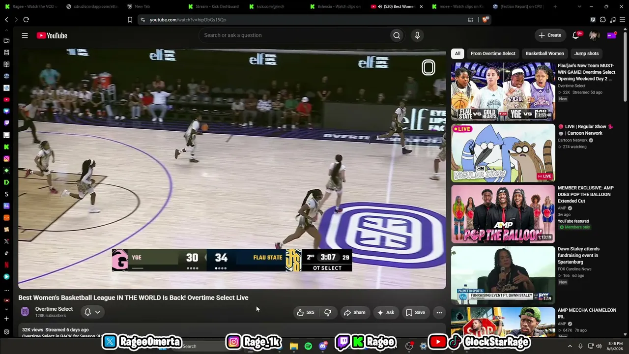Open the YouTube guide hamburger menu
Screen dimensions: 629x354
tap(25, 35)
